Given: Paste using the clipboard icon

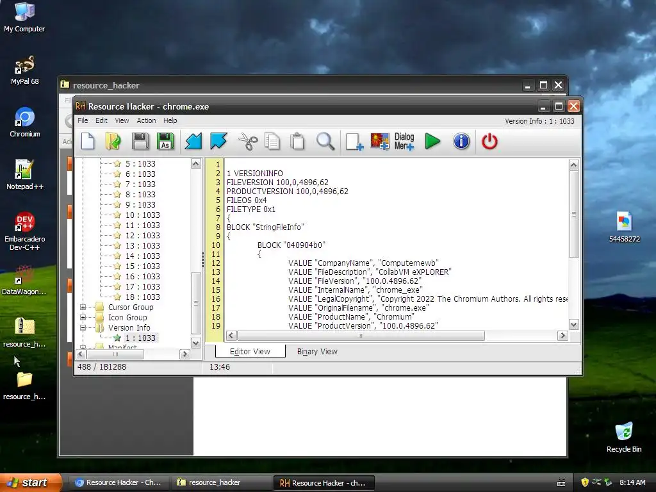Looking at the screenshot, I should 297,141.
